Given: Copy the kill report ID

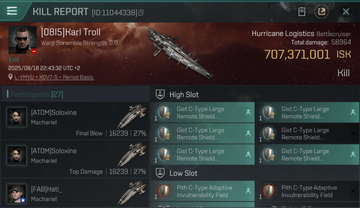Looking at the screenshot, I should 141,12.
